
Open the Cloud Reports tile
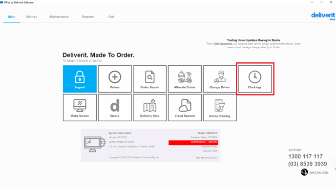(185, 108)
